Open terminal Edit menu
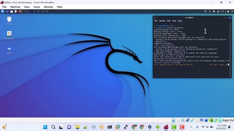This screenshot has height=131, width=234. click(x=169, y=21)
